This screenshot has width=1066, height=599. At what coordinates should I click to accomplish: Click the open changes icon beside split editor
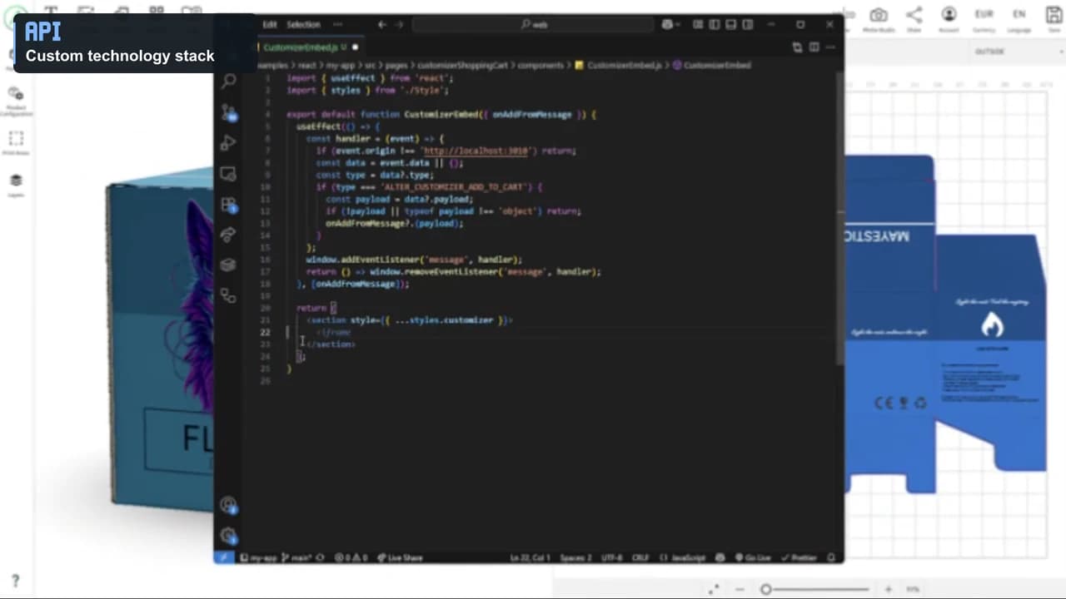click(x=797, y=47)
